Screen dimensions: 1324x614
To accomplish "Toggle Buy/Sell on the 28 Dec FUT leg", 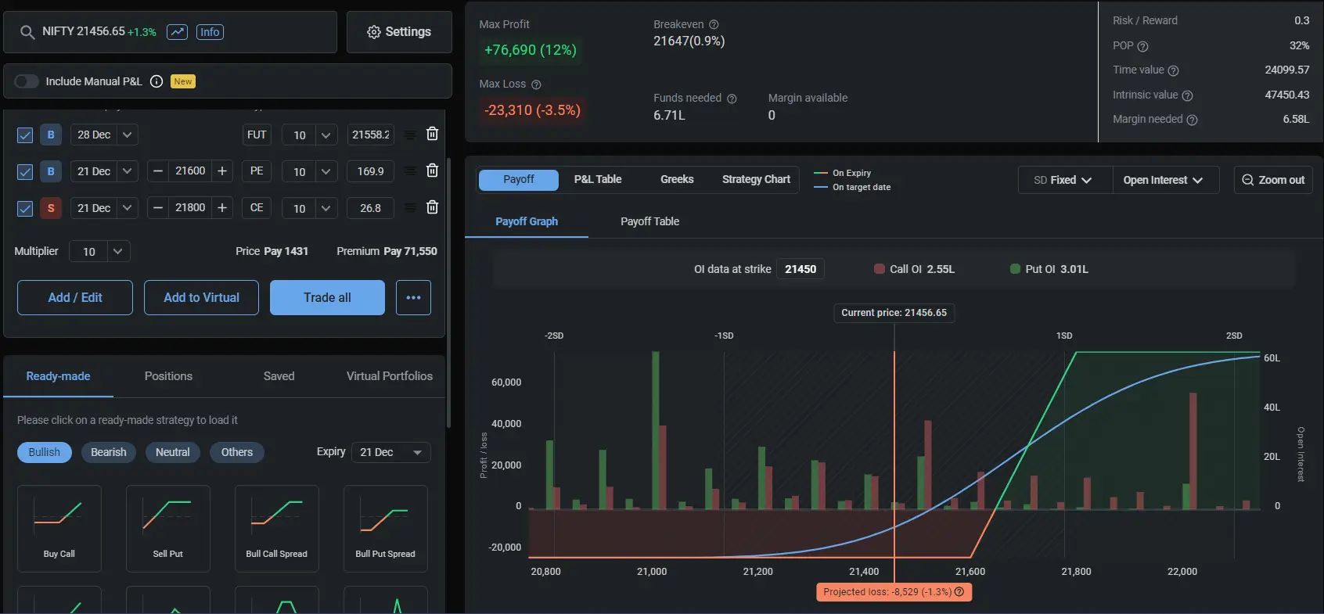I will 51,135.
